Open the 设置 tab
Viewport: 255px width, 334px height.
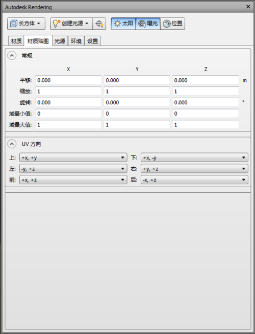pos(93,41)
